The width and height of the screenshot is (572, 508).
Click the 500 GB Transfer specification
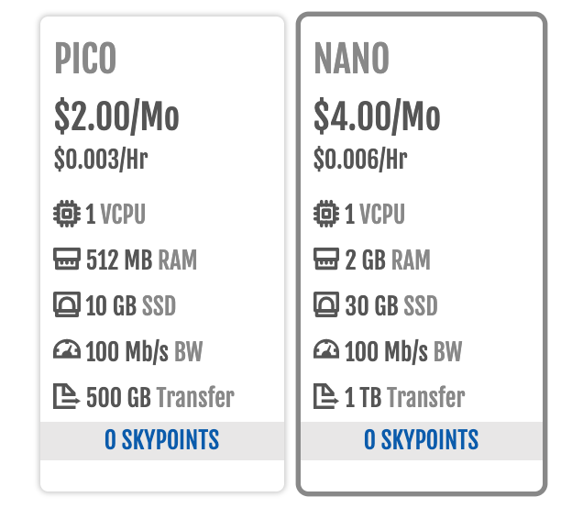tap(160, 397)
